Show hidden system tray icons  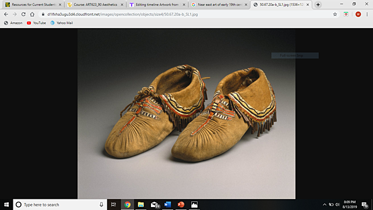tap(325, 205)
